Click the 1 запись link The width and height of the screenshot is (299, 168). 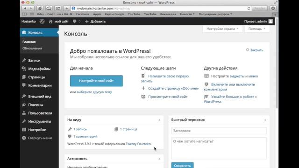[80, 129]
